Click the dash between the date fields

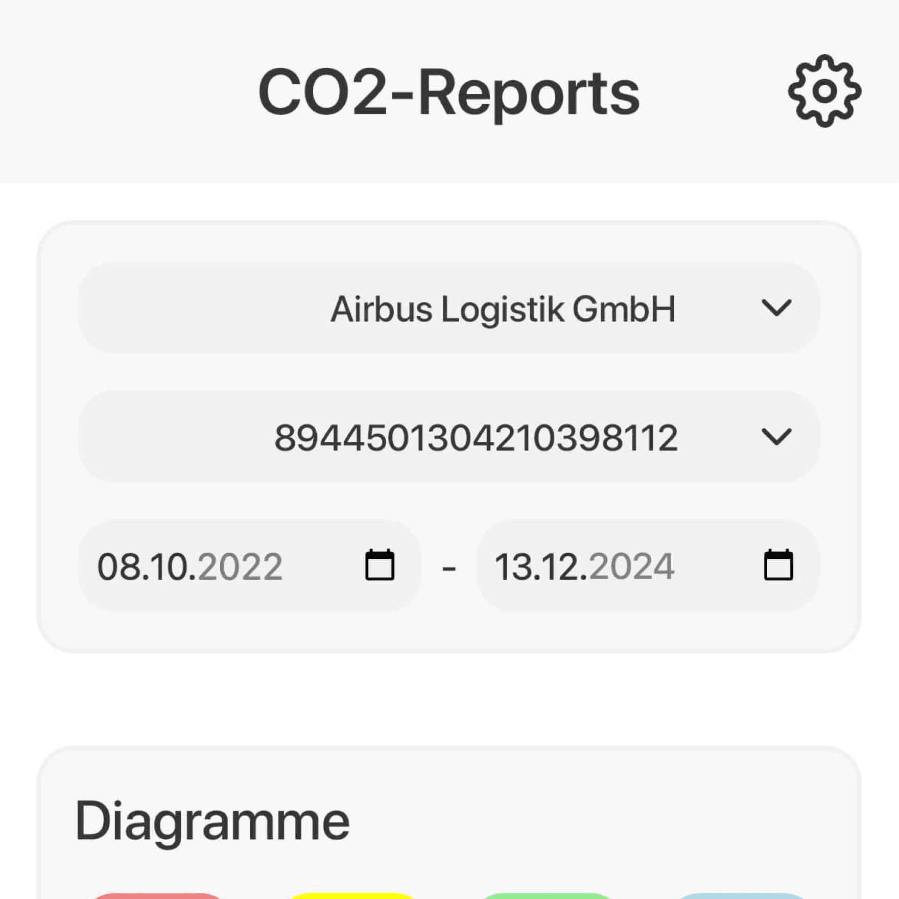pyautogui.click(x=448, y=564)
